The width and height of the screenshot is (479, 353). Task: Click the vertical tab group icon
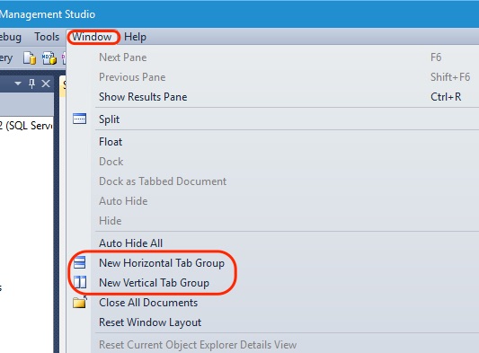(x=80, y=282)
